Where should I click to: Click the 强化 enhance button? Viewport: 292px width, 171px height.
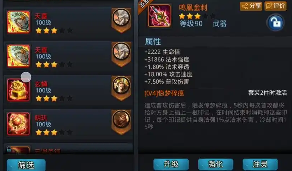click(x=215, y=164)
